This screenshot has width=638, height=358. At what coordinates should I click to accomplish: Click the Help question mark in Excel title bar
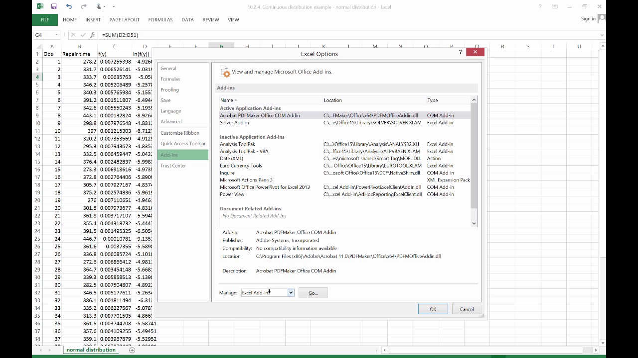pyautogui.click(x=540, y=6)
